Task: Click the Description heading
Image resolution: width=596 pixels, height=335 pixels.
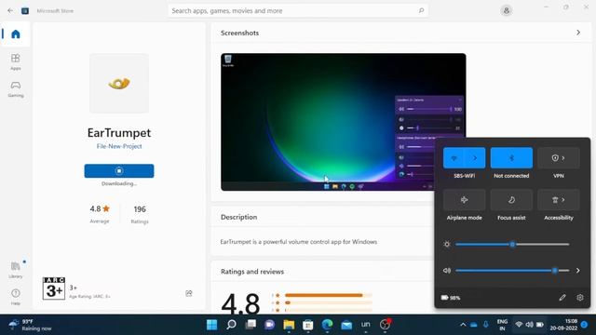Action: [238, 217]
